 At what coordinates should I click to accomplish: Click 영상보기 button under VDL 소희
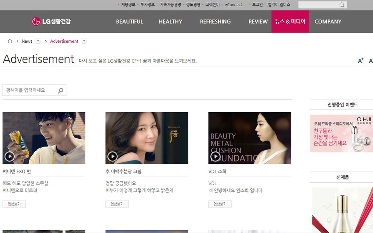pyautogui.click(x=220, y=204)
